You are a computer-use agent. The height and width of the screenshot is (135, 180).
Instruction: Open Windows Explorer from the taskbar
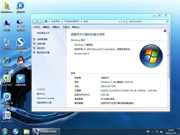pos(26,132)
